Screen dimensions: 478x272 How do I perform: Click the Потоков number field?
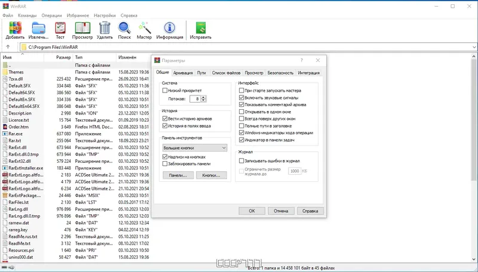click(x=195, y=98)
